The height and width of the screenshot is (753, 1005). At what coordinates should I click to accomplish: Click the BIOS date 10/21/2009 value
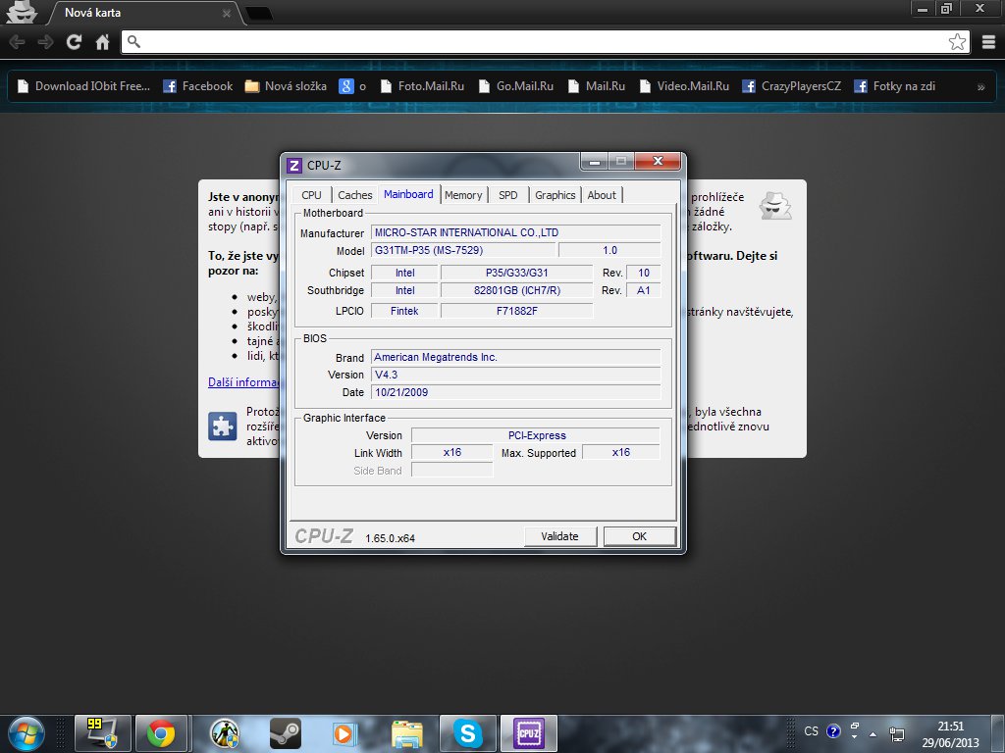click(516, 392)
